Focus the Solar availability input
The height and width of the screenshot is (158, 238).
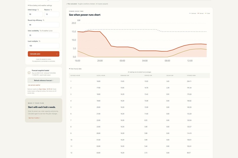[x=44, y=35]
